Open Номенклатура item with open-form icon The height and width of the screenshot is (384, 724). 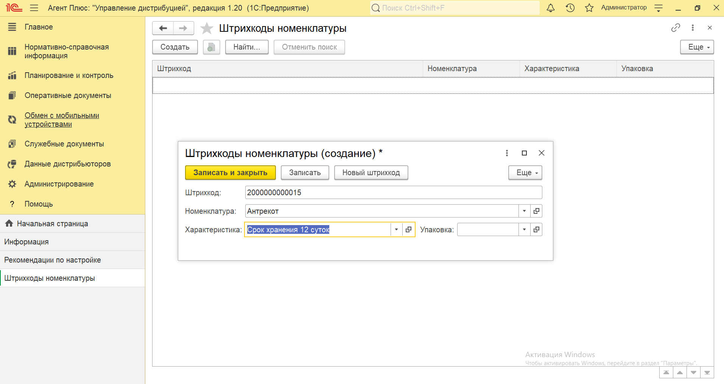[536, 211]
